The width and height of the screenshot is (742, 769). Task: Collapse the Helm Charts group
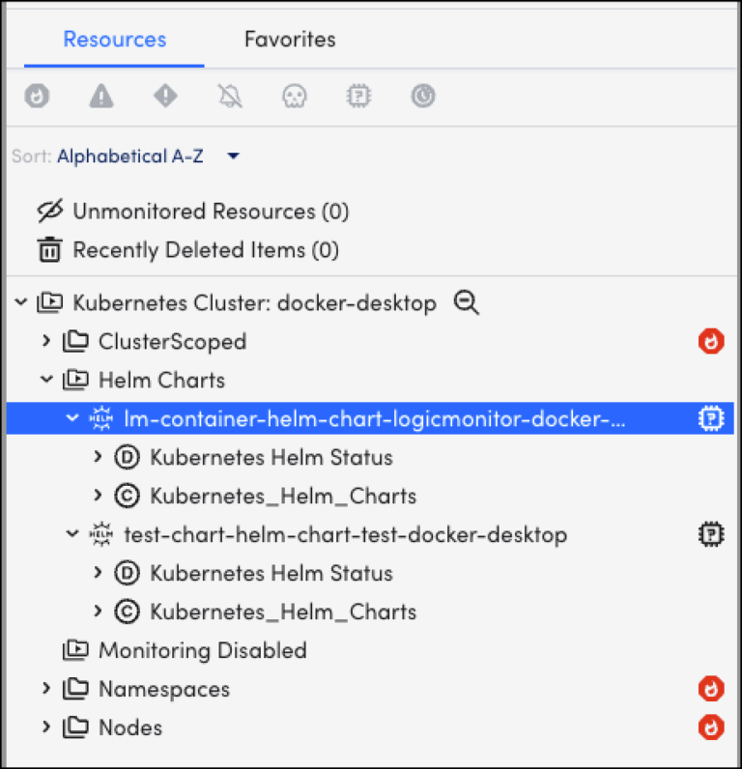pyautogui.click(x=46, y=380)
